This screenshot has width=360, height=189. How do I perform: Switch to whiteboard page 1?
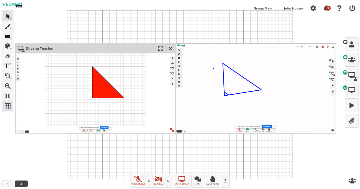[8, 184]
